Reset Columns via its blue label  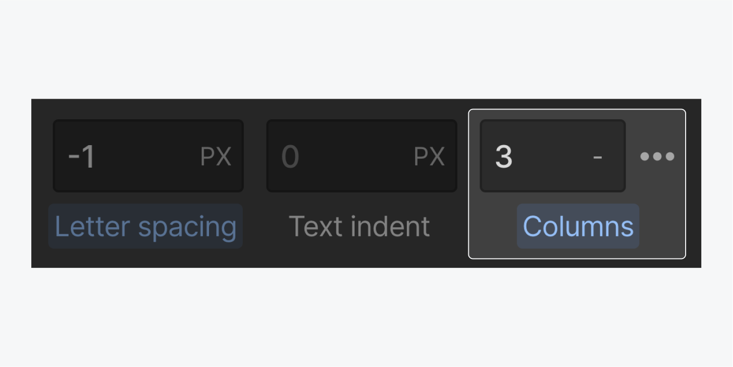tap(578, 226)
